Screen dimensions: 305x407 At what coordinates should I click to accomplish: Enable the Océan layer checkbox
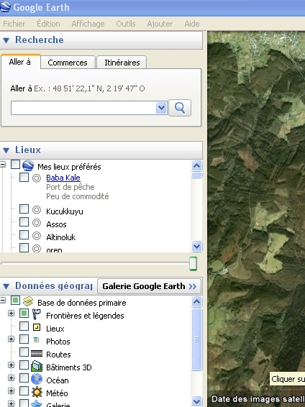click(24, 378)
